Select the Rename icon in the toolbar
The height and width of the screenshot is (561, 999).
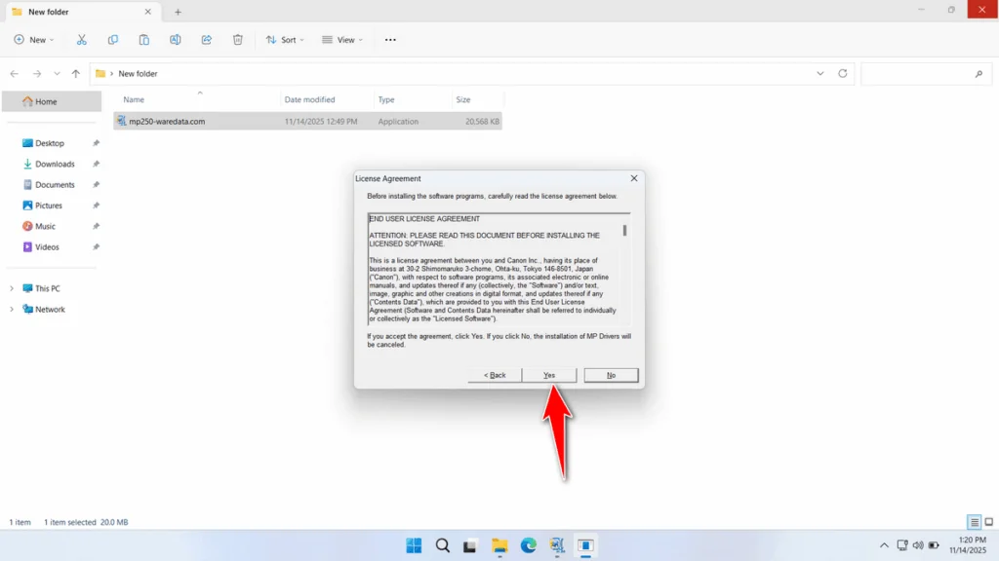(x=175, y=39)
